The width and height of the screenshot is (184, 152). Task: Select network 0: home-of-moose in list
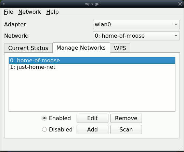[92, 60]
